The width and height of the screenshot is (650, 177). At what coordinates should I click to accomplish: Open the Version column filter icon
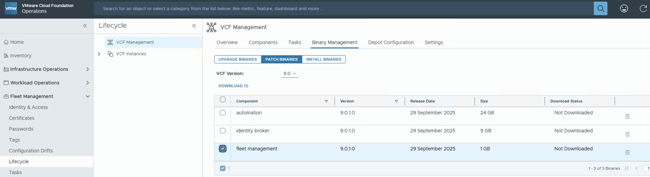[396, 101]
